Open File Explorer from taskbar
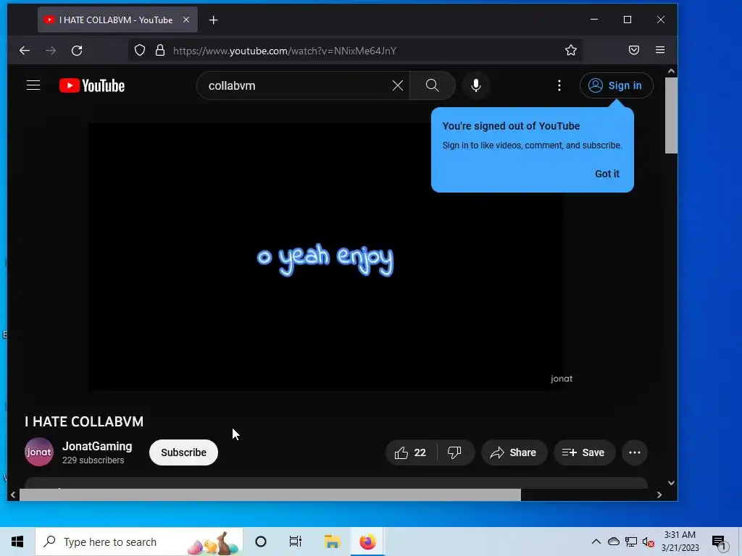742x556 pixels. (332, 542)
